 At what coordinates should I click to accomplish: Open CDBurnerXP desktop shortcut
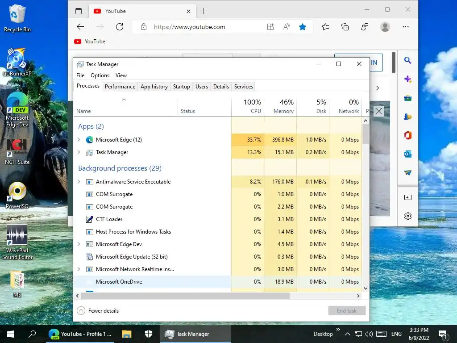click(17, 62)
